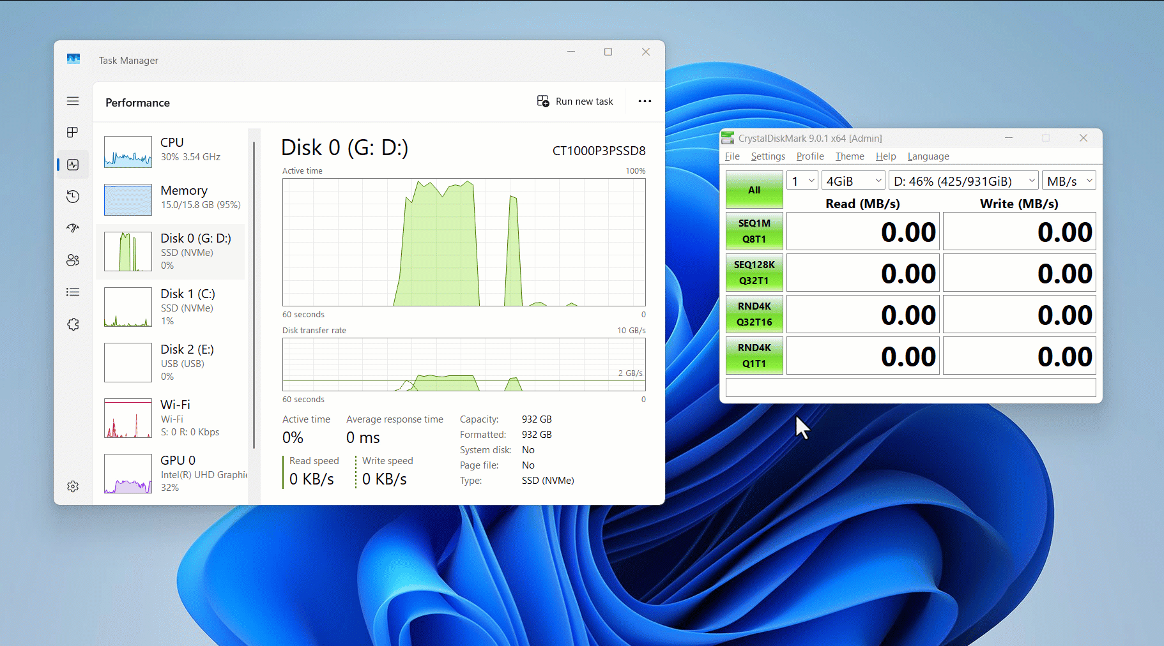Open Task Manager settings gear
This screenshot has width=1164, height=646.
pyautogui.click(x=73, y=486)
